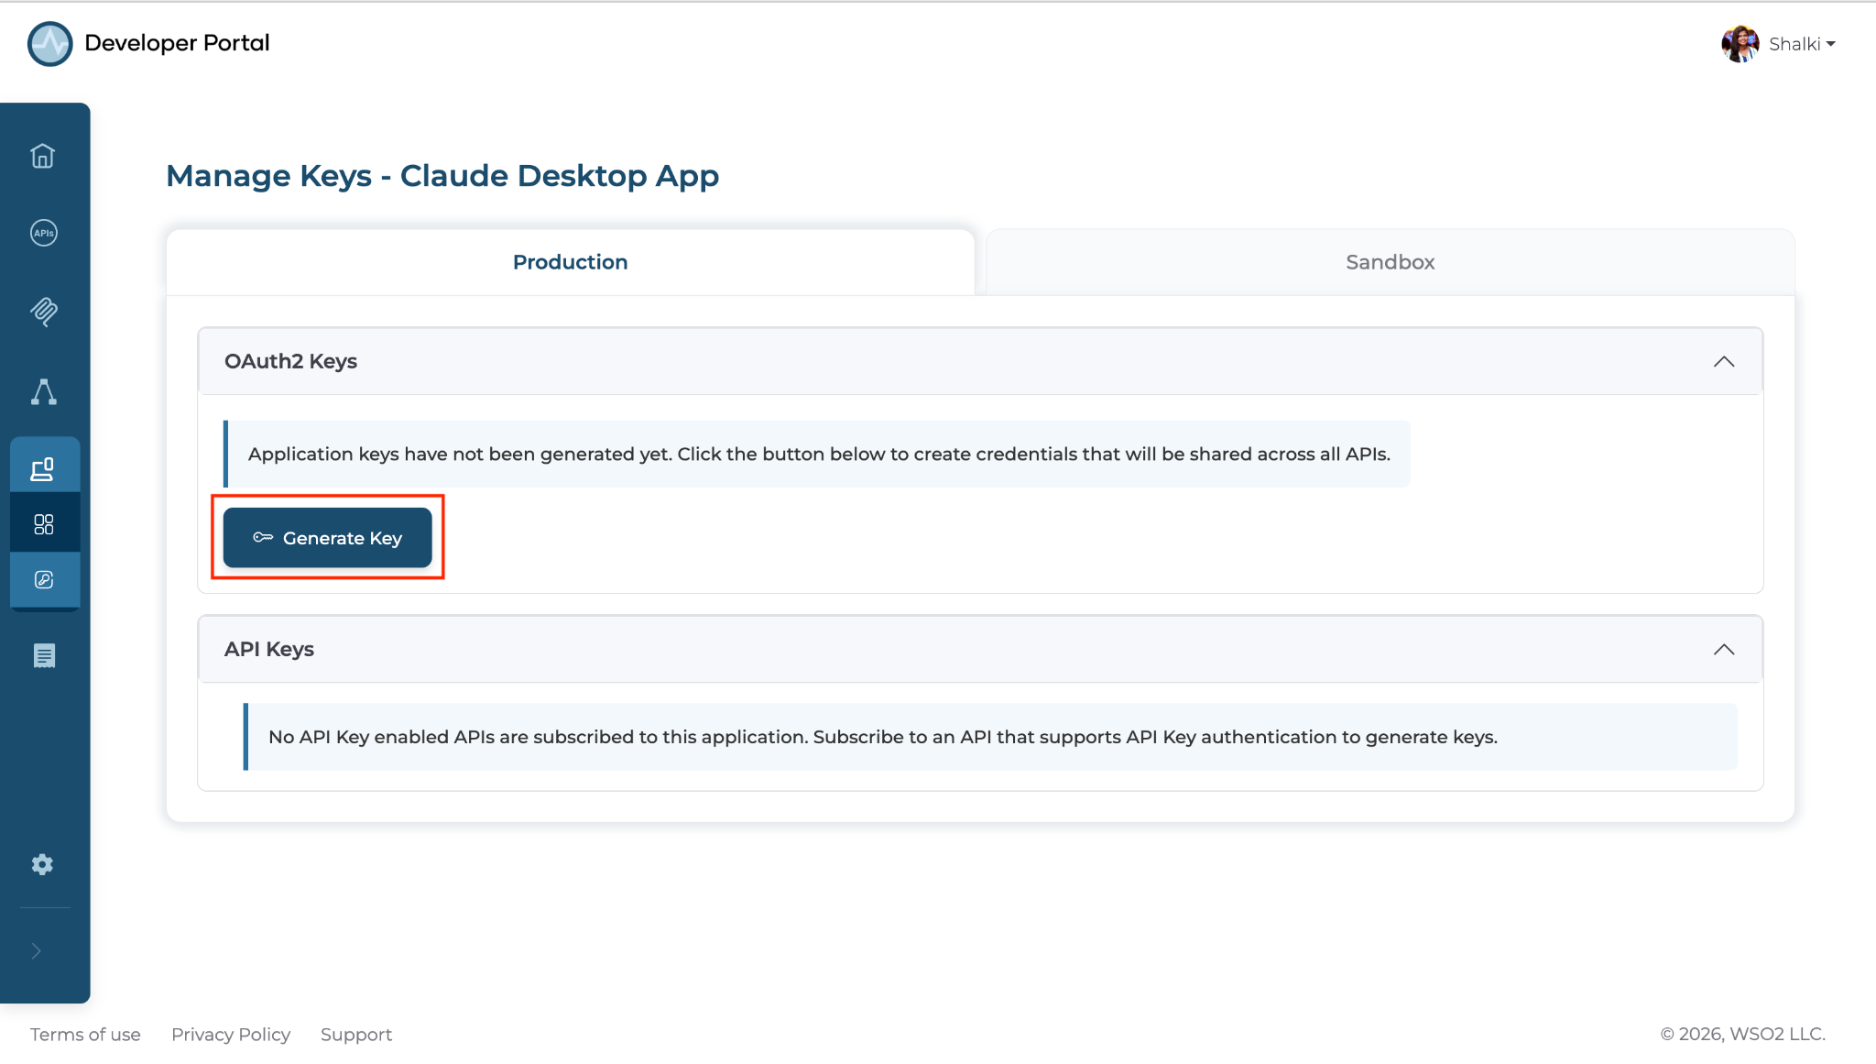
Task: Open the flask-shaped icon in sidebar
Action: pyautogui.click(x=43, y=391)
